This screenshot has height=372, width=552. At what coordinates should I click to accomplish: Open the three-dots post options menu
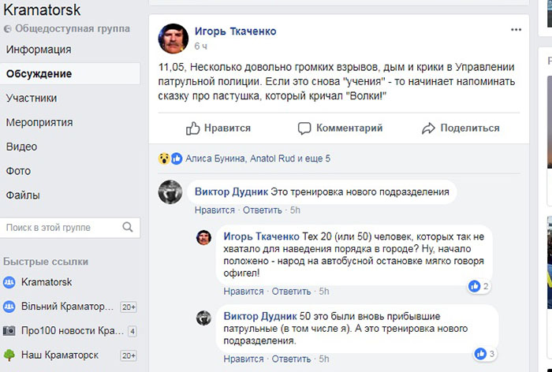pyautogui.click(x=516, y=30)
